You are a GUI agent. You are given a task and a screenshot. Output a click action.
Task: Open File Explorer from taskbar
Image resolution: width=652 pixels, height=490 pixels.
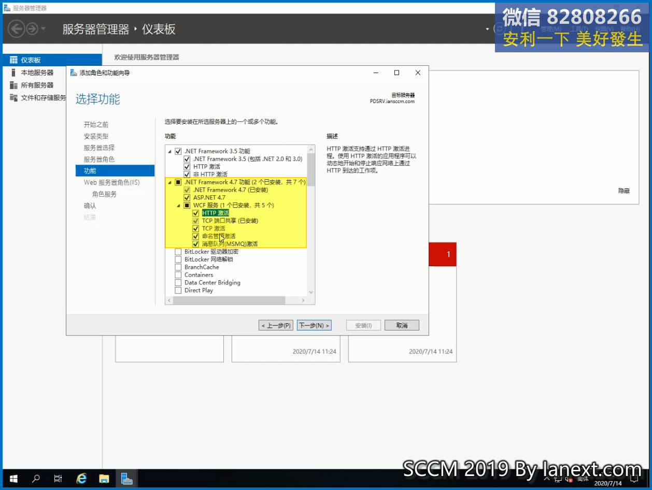click(x=104, y=479)
